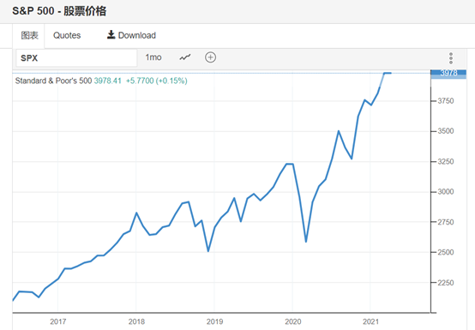The image size is (475, 330).
Task: Click the S&P 500 - 股票价格 heading
Action: (x=59, y=11)
